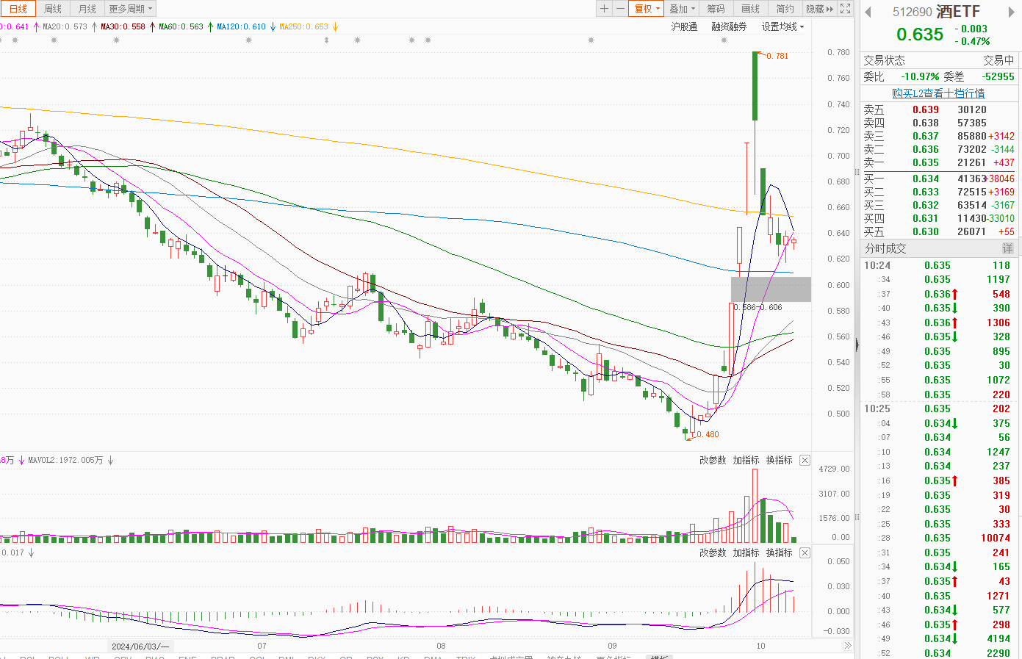Toggle 简约 simple display mode

click(x=785, y=9)
